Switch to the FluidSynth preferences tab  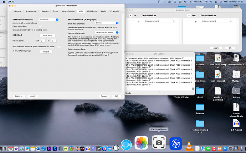click(92, 11)
